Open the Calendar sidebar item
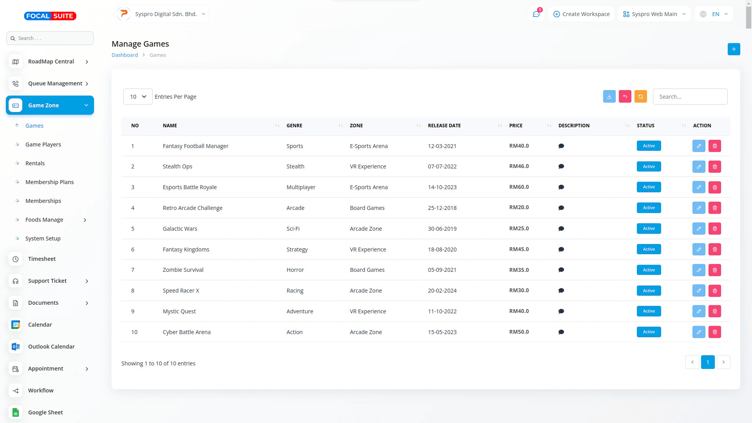This screenshot has height=423, width=752. [x=40, y=325]
